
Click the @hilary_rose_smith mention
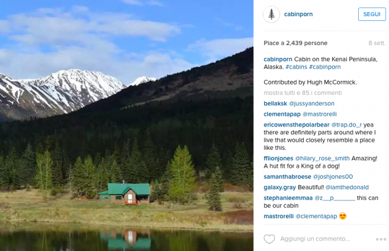(322, 158)
